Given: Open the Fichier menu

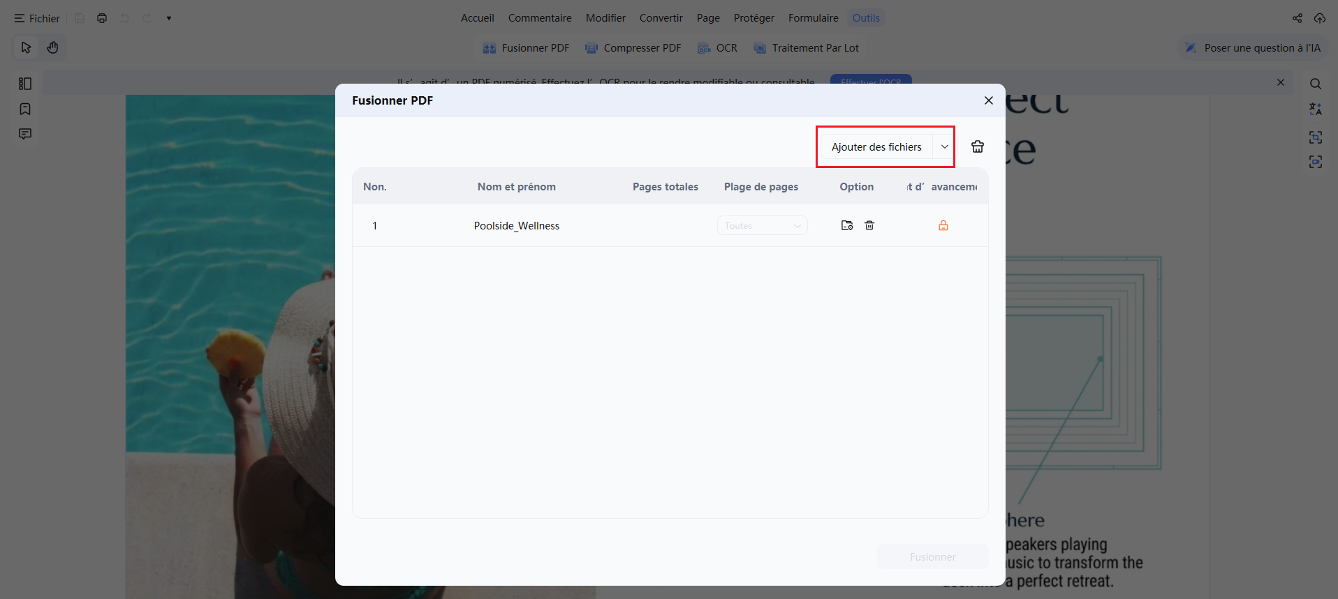Looking at the screenshot, I should pos(37,18).
